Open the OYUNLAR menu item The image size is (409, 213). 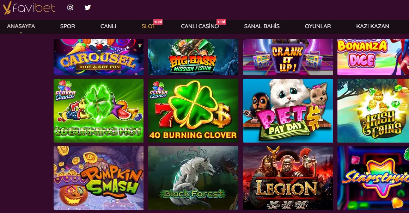pyautogui.click(x=318, y=26)
